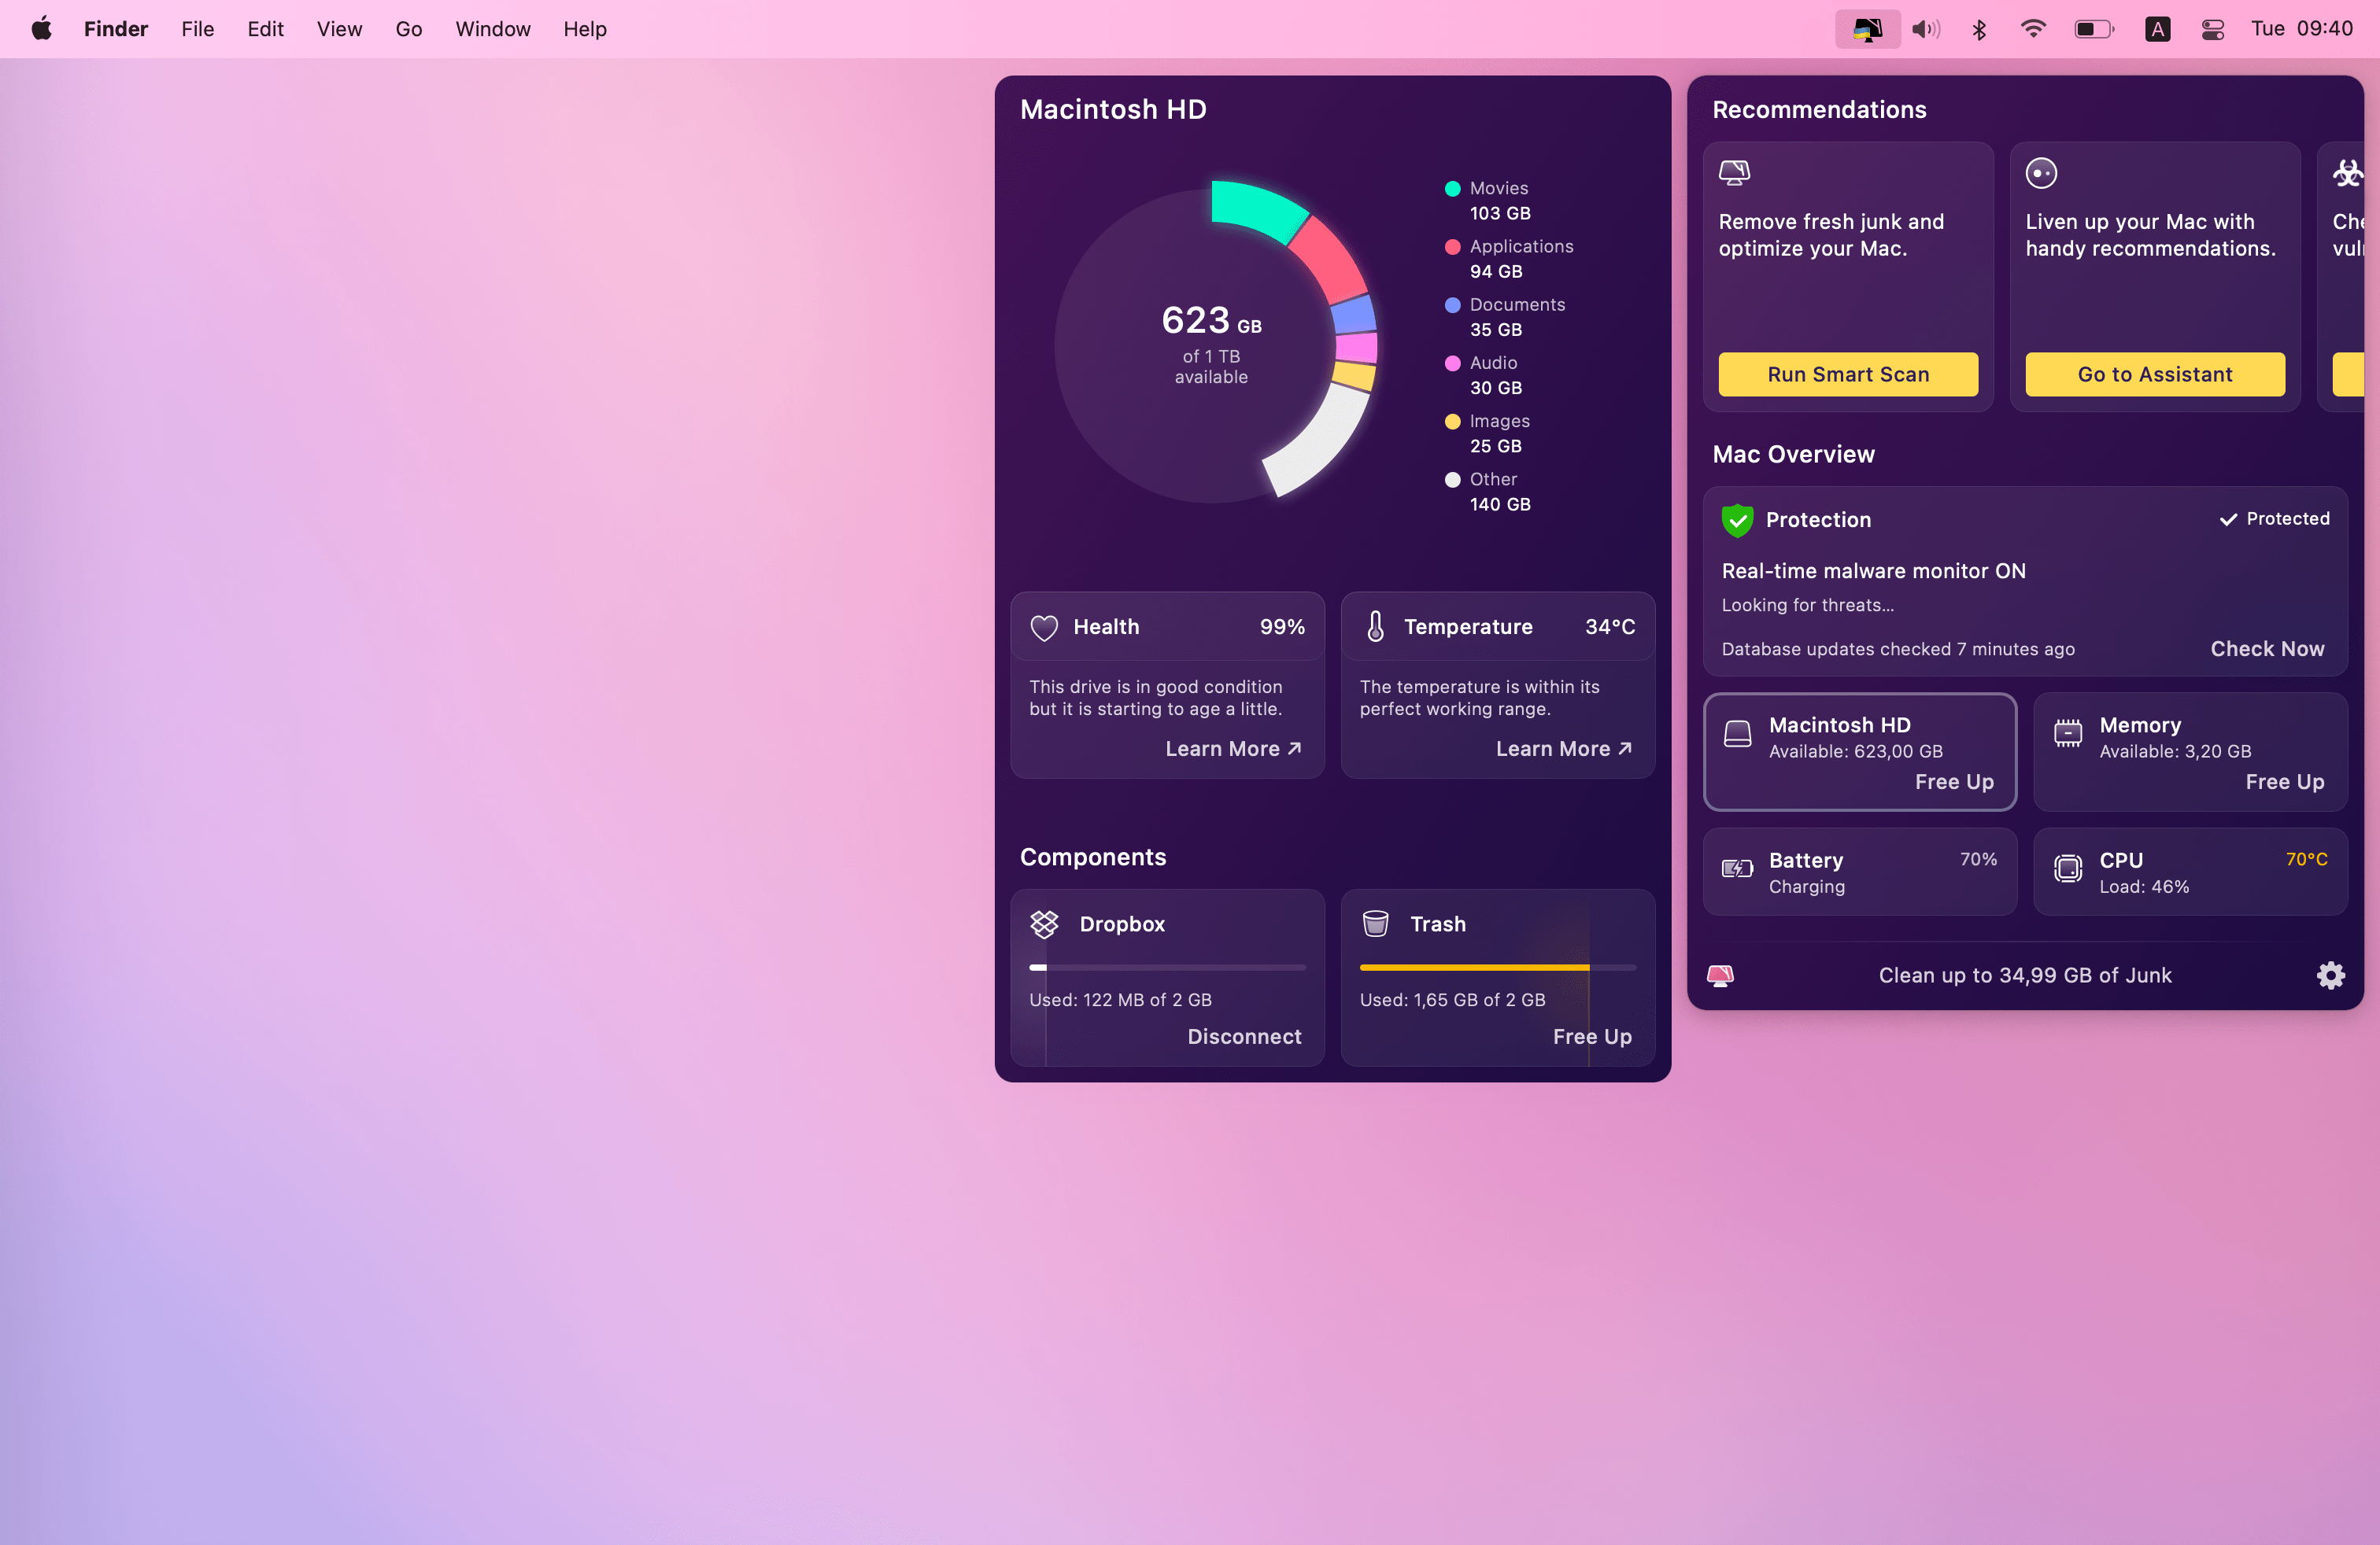Click the Temperature thermometer icon
Screen dimensions: 2380x1545
pyautogui.click(x=1375, y=627)
